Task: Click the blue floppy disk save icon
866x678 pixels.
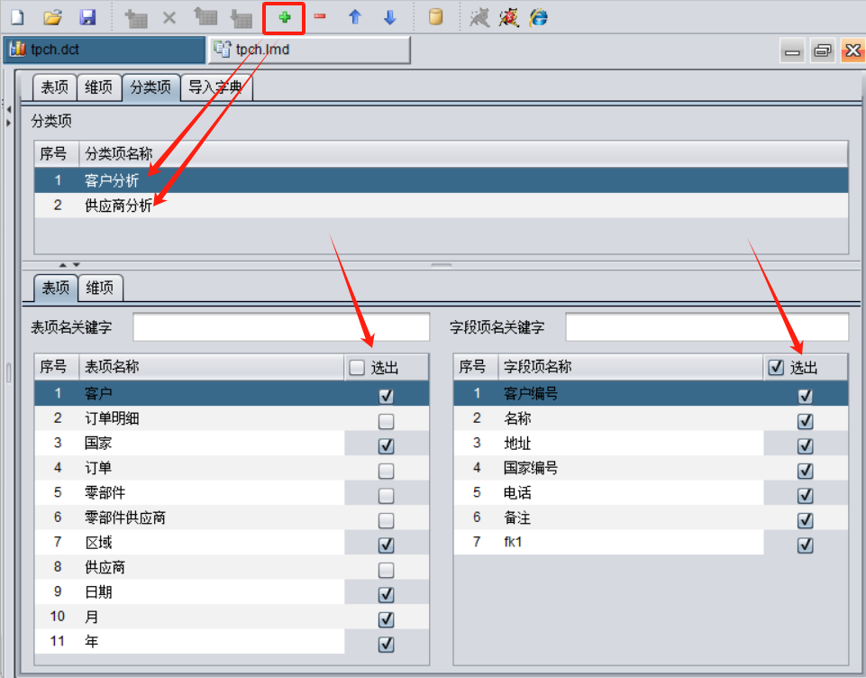Action: coord(87,17)
